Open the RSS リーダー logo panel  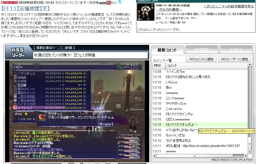[18, 52]
